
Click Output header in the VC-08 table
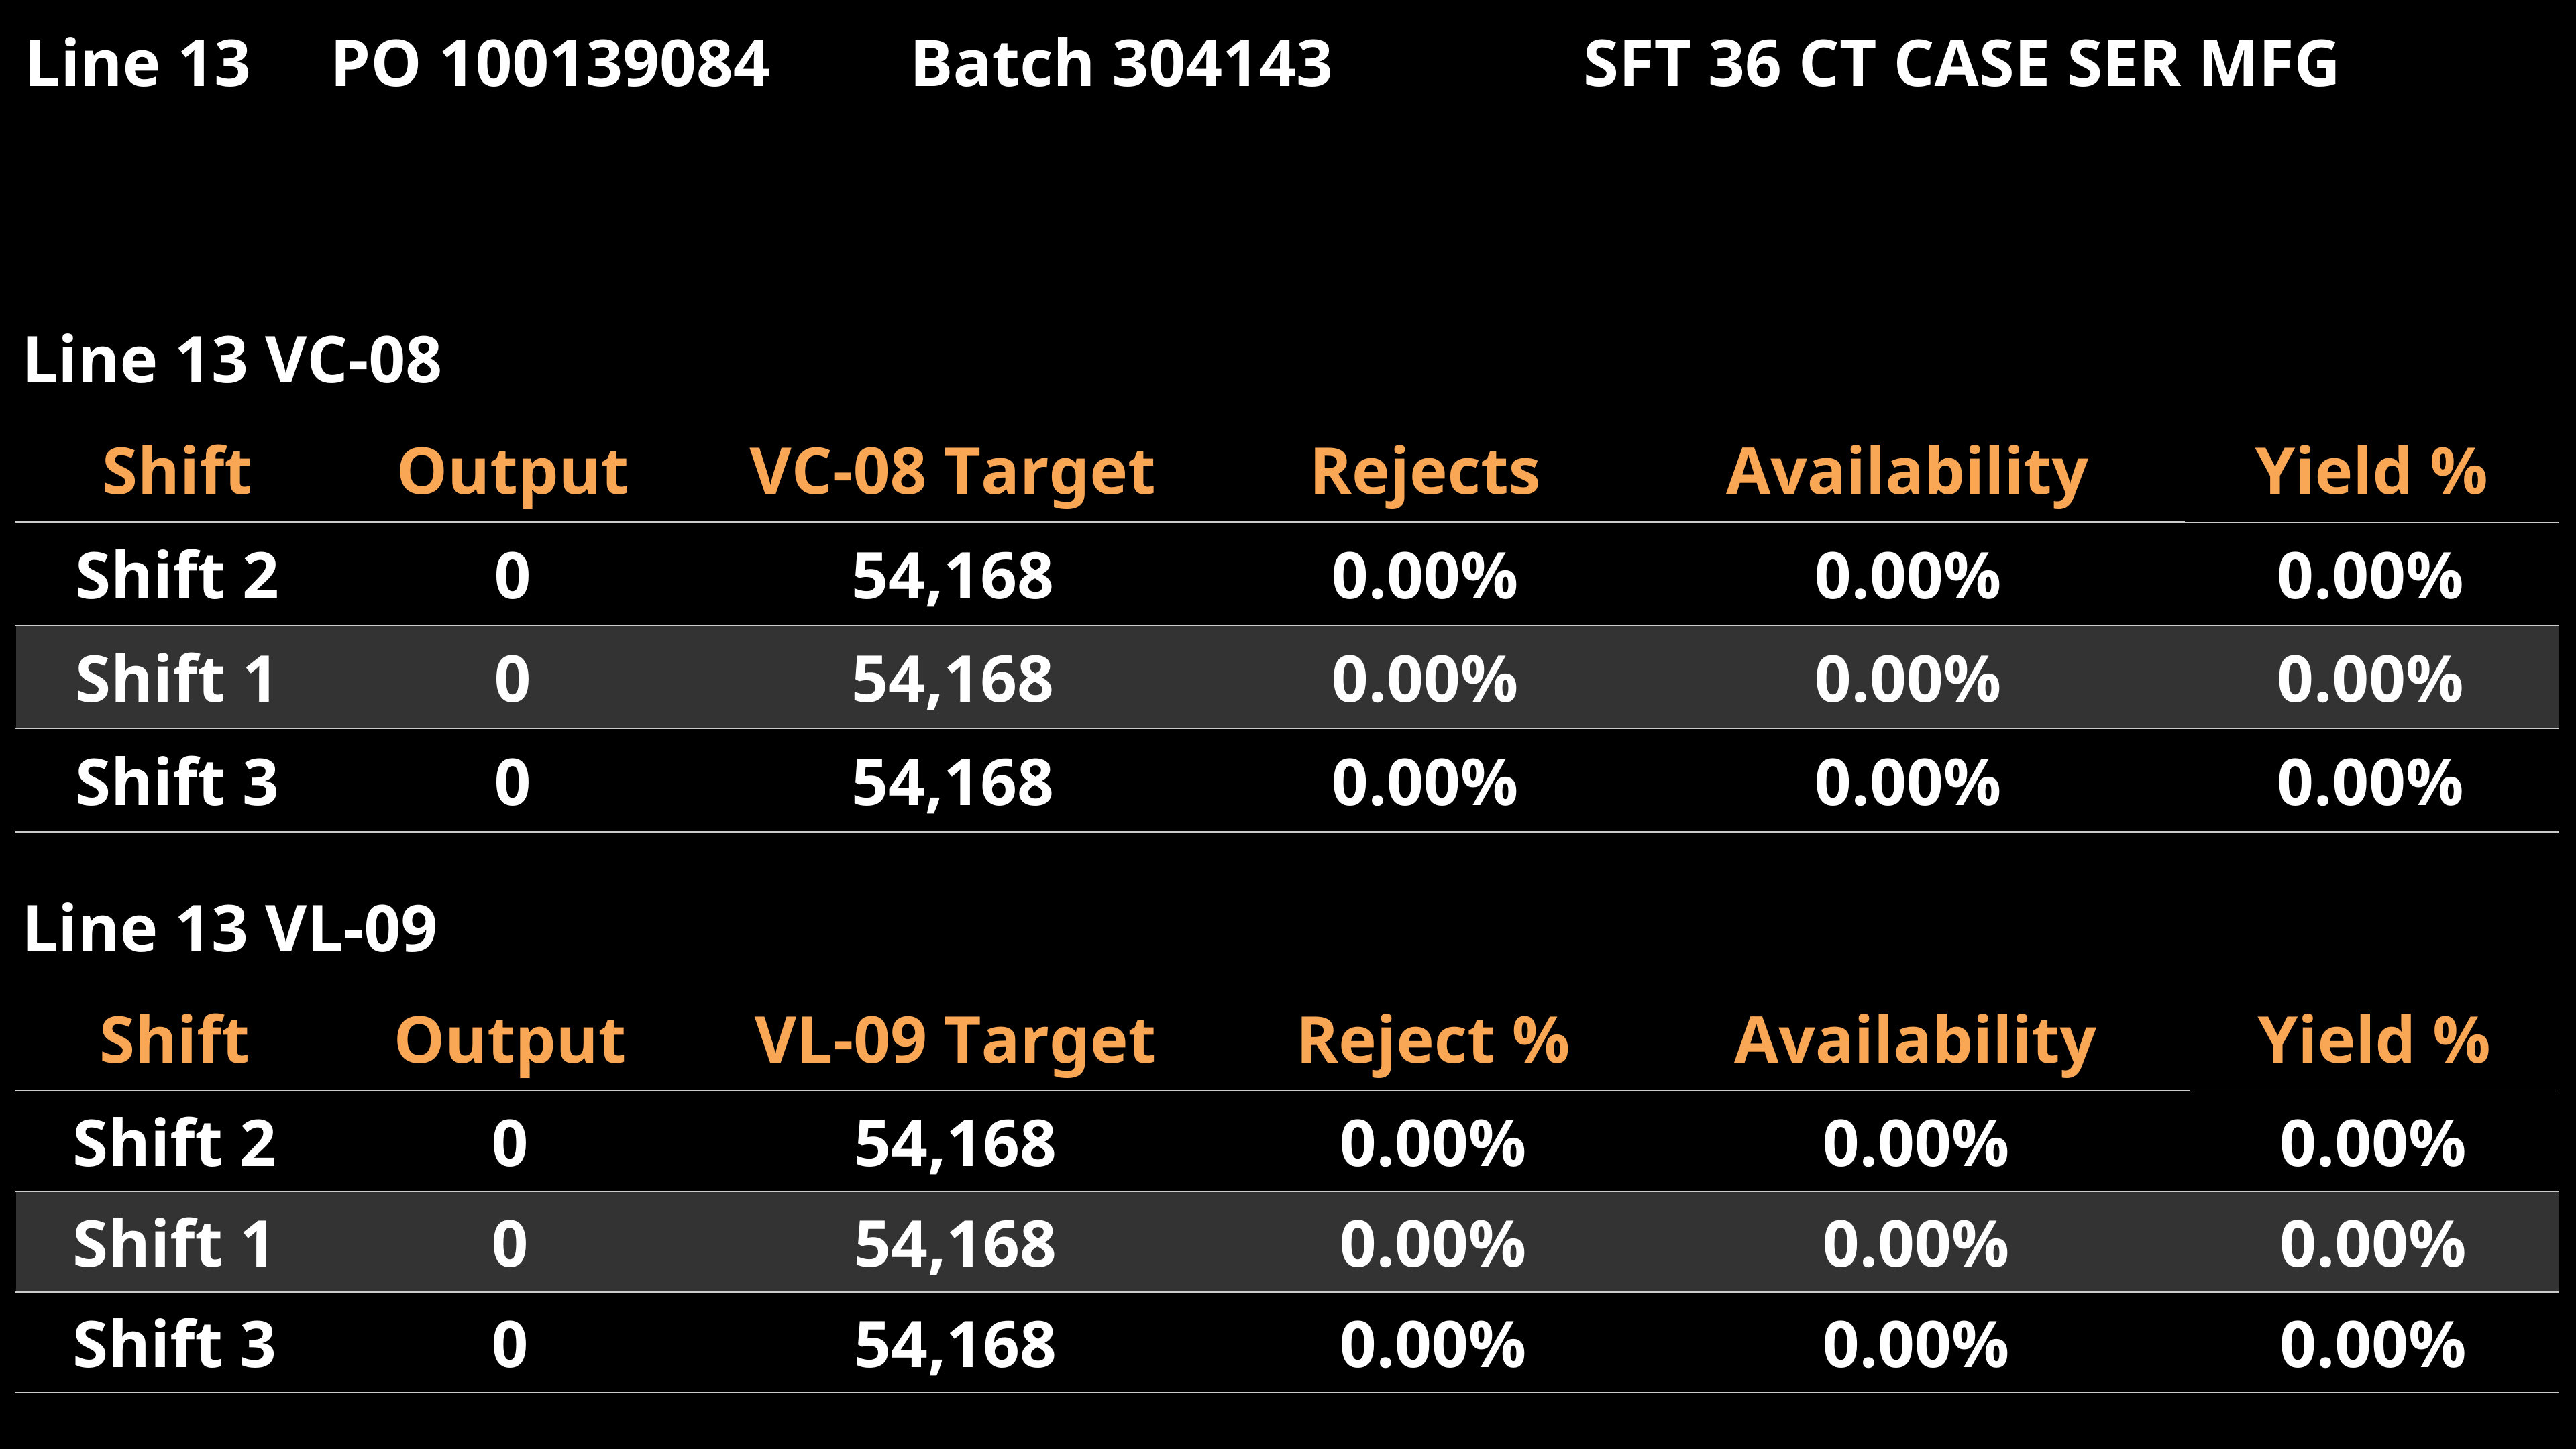[x=512, y=472]
